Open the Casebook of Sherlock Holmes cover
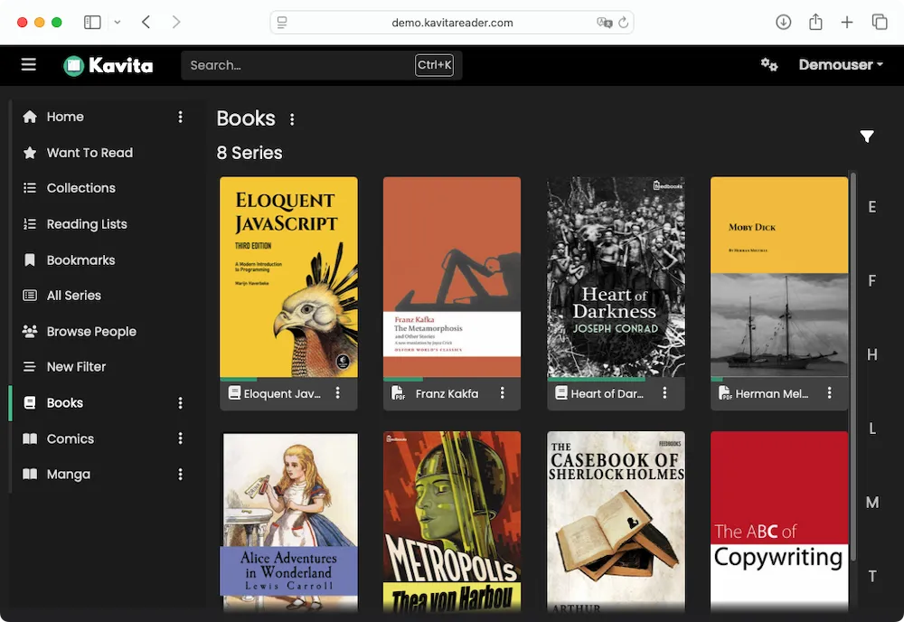The height and width of the screenshot is (622, 904). point(616,522)
